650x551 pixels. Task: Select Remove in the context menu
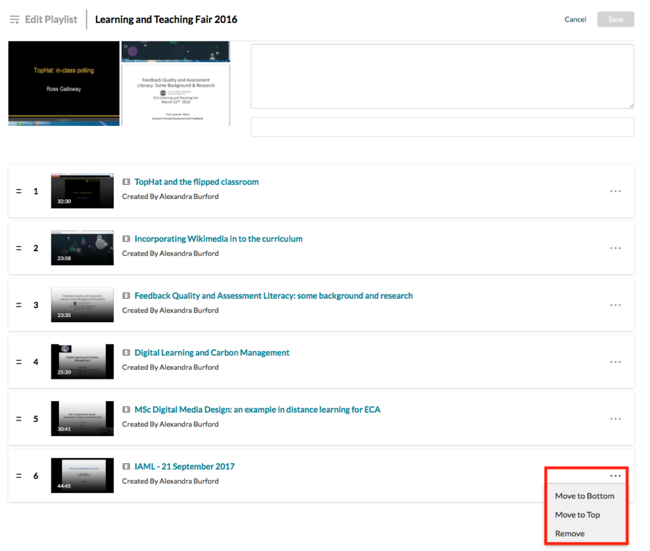click(x=569, y=533)
